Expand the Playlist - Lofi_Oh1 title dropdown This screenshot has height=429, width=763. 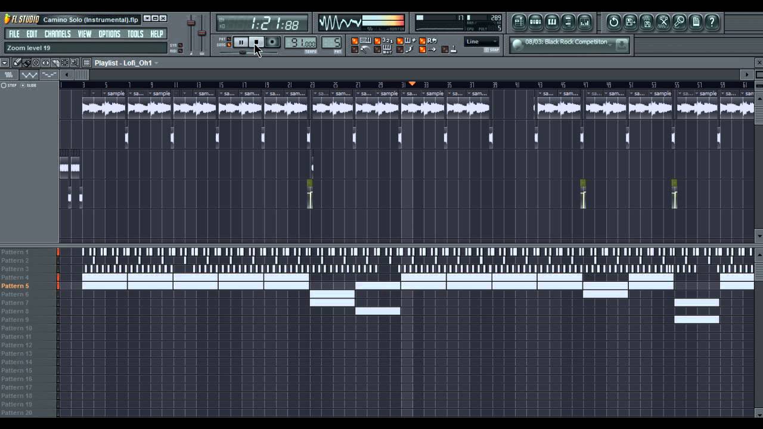[156, 63]
